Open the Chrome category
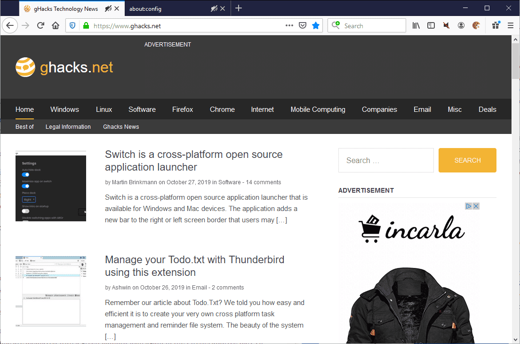Image resolution: width=520 pixels, height=344 pixels. (222, 109)
